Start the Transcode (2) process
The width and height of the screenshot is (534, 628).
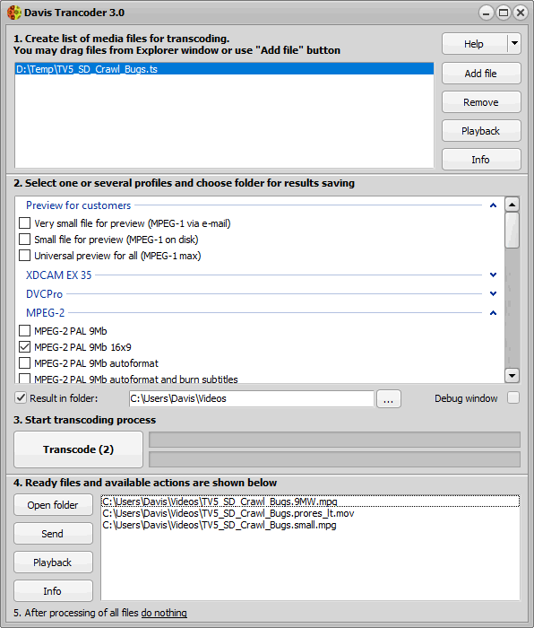click(79, 449)
